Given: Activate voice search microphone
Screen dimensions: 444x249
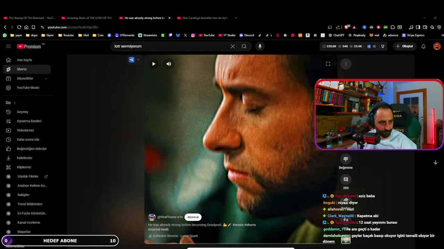Looking at the screenshot, I should pyautogui.click(x=260, y=46).
